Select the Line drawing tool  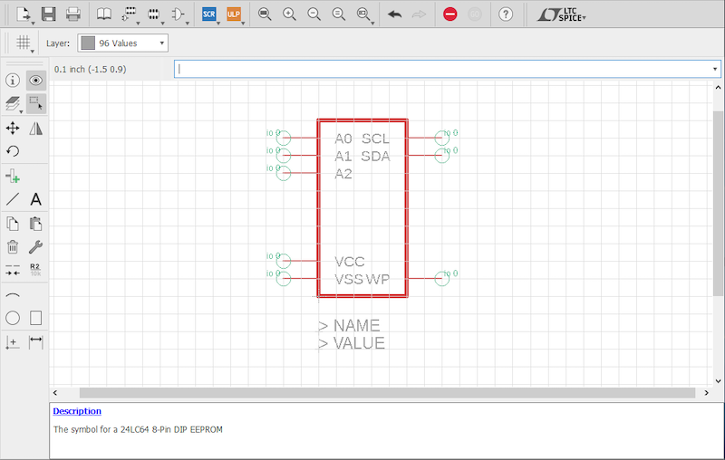point(13,199)
